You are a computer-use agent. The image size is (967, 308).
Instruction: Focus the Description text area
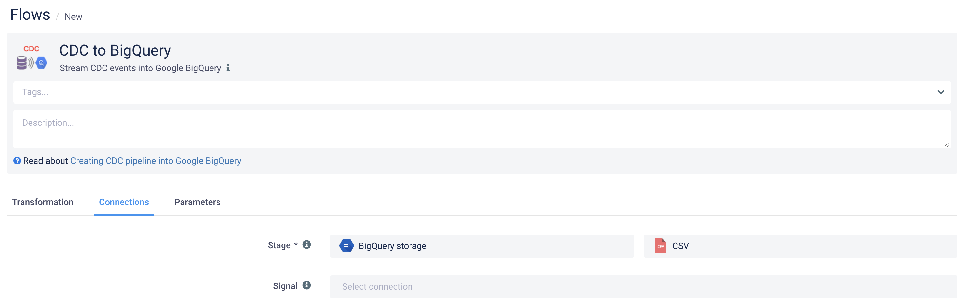pyautogui.click(x=482, y=129)
